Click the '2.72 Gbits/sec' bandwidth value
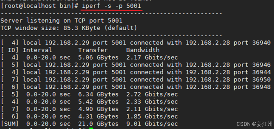This screenshot has width=274, height=129. click(x=152, y=94)
